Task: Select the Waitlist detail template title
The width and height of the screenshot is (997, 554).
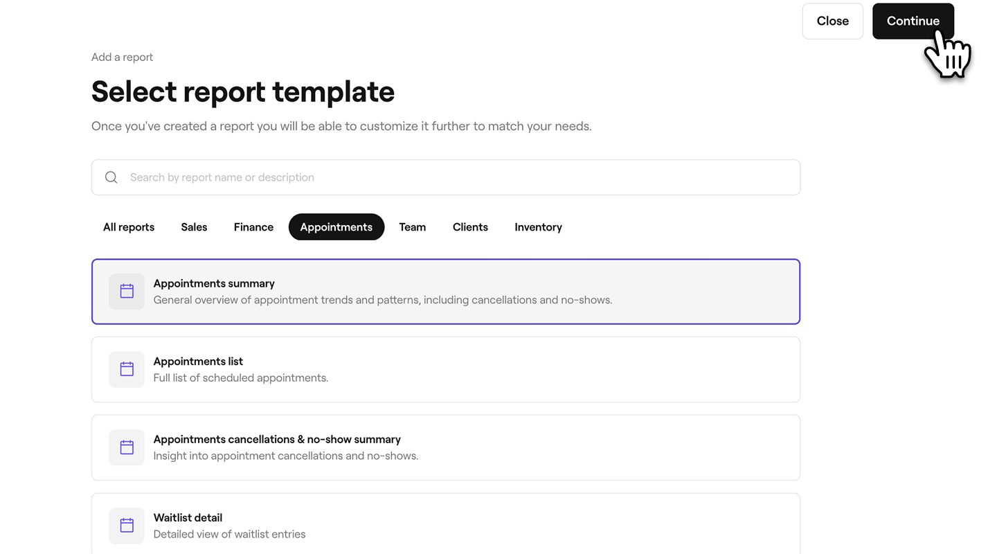Action: 188,517
